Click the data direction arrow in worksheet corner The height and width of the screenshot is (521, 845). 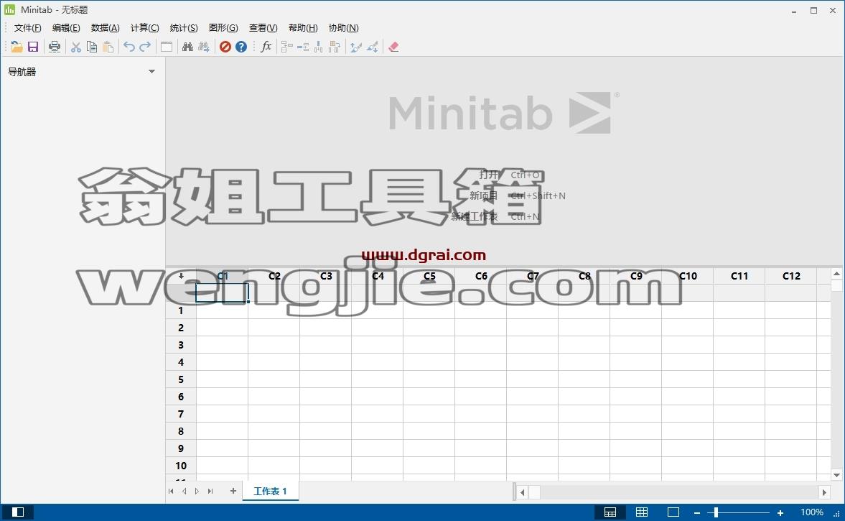tap(181, 276)
